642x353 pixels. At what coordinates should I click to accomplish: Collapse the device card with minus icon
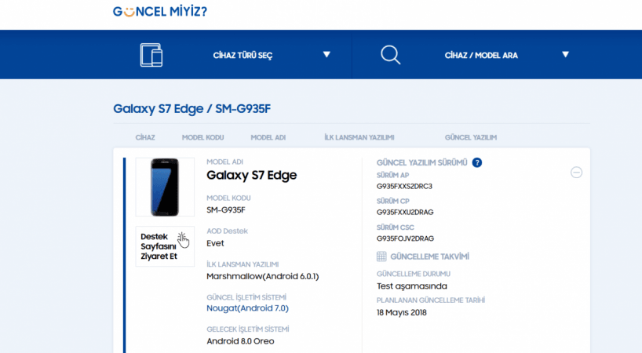[576, 173]
